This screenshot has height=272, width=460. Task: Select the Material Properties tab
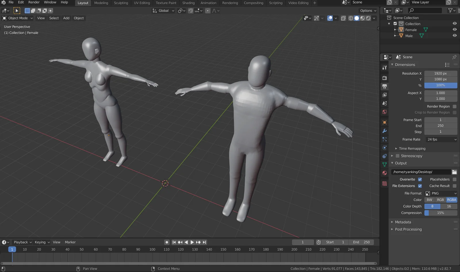click(x=384, y=173)
